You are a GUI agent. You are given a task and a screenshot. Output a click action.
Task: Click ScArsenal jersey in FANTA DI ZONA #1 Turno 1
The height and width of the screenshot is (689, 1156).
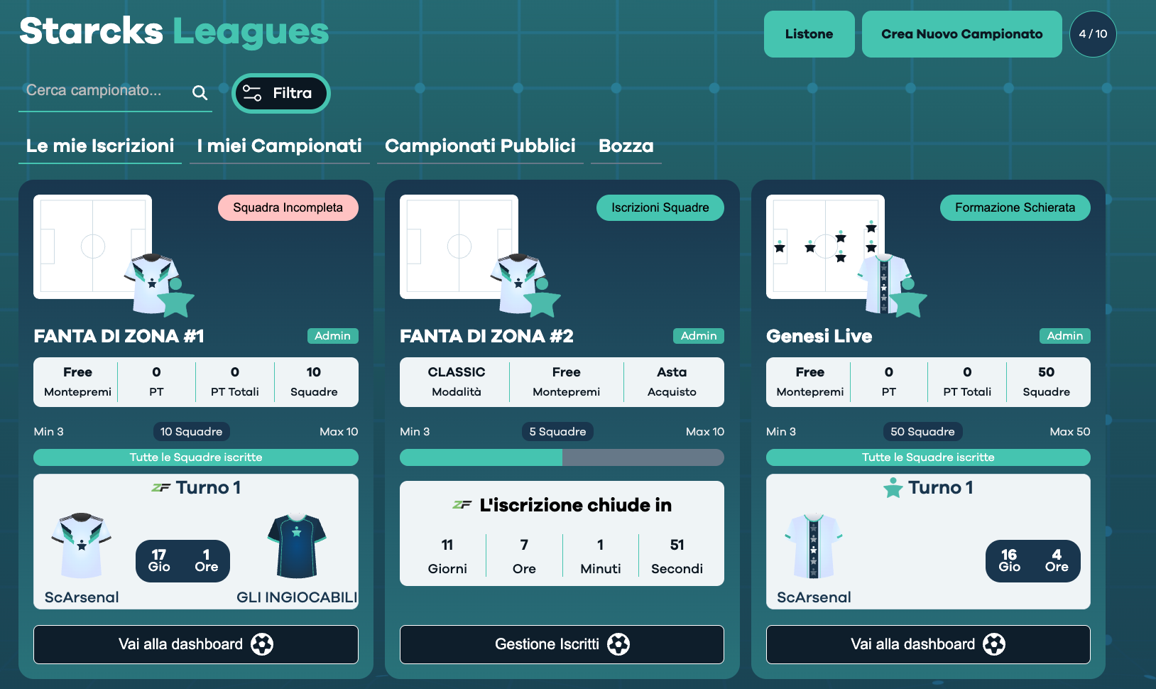click(x=82, y=546)
